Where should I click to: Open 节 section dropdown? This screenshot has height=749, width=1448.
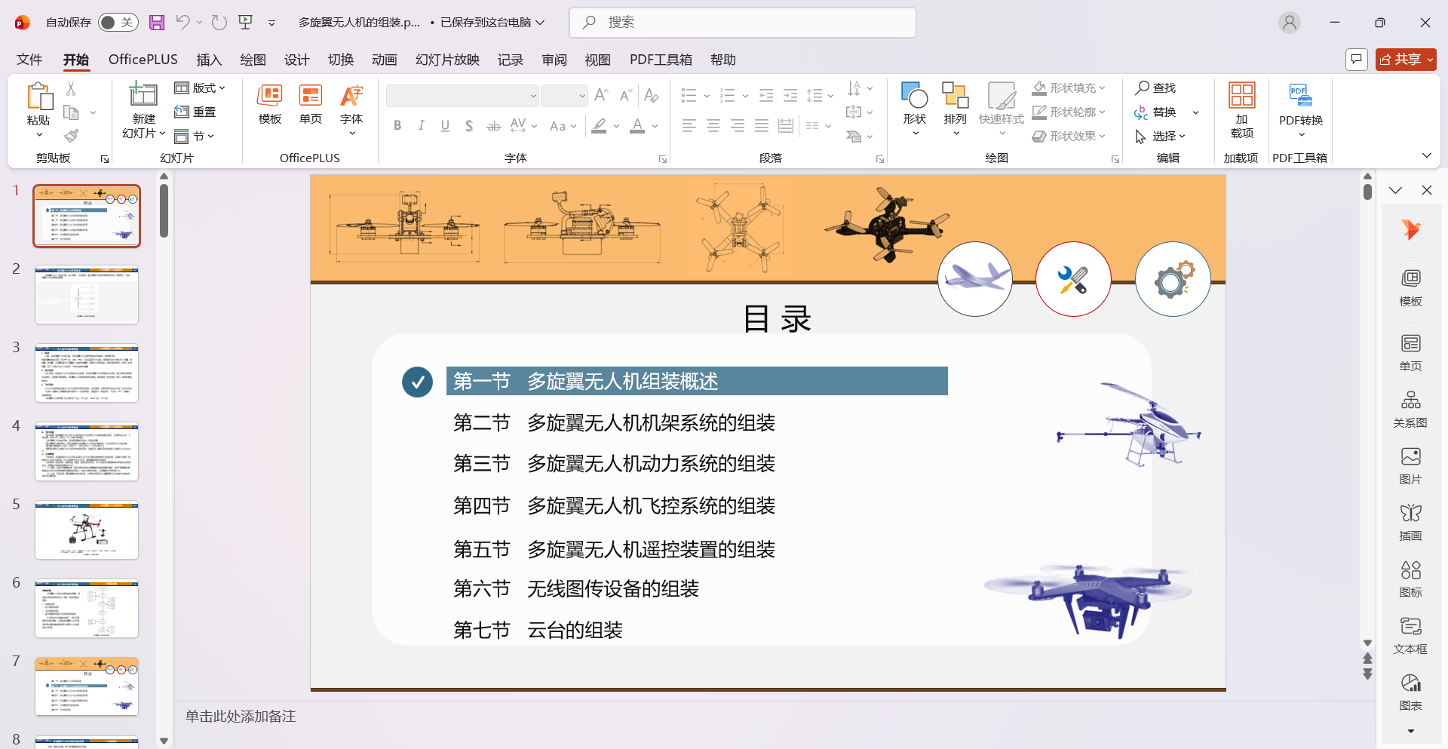click(x=195, y=137)
